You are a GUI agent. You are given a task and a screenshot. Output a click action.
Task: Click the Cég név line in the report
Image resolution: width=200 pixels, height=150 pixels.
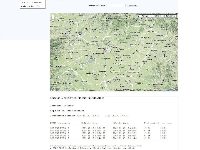[67, 111]
